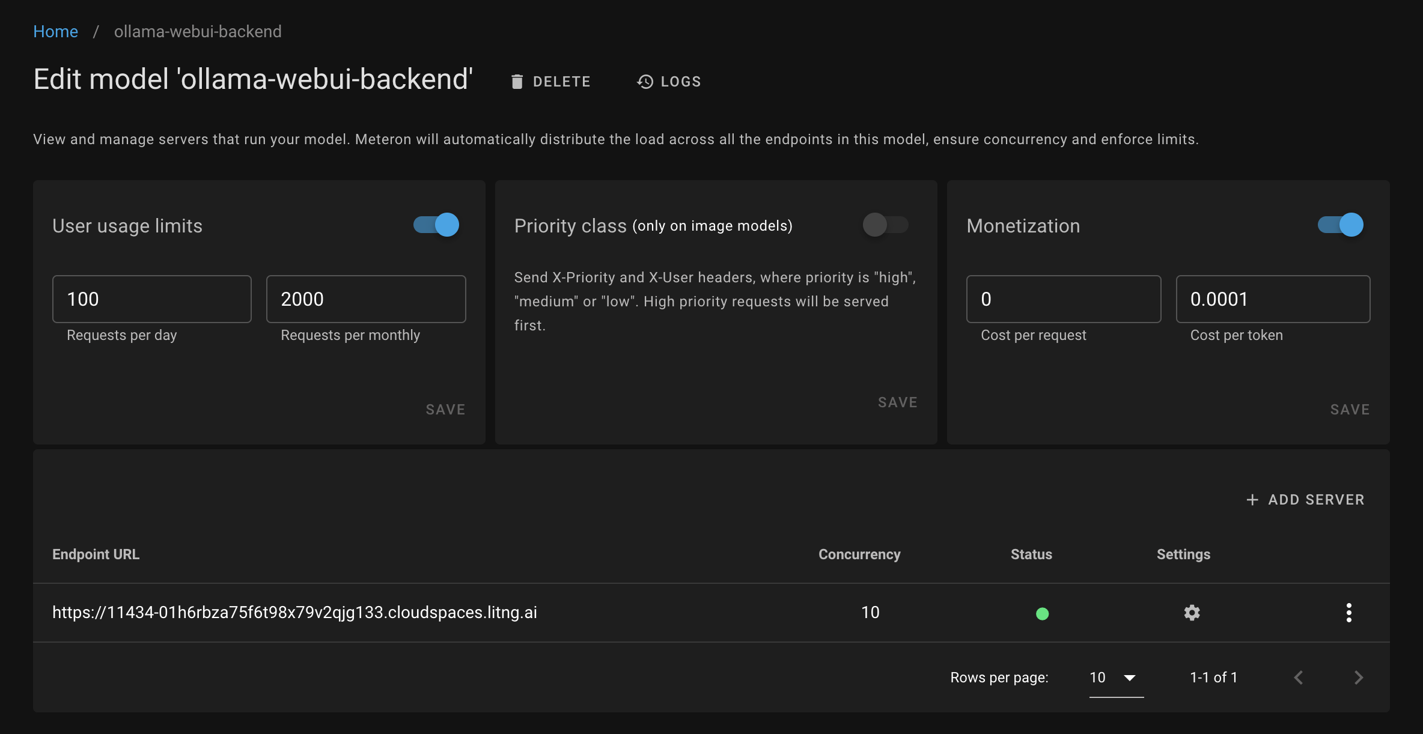Go to next page arrow

pos(1359,678)
